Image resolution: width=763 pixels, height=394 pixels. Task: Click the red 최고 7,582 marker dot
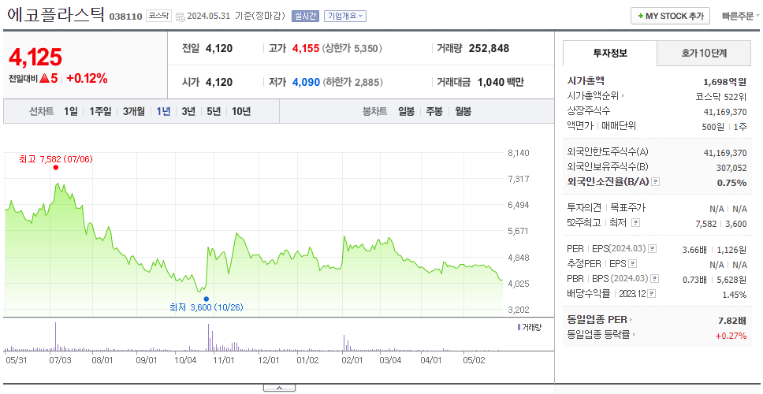click(x=55, y=167)
